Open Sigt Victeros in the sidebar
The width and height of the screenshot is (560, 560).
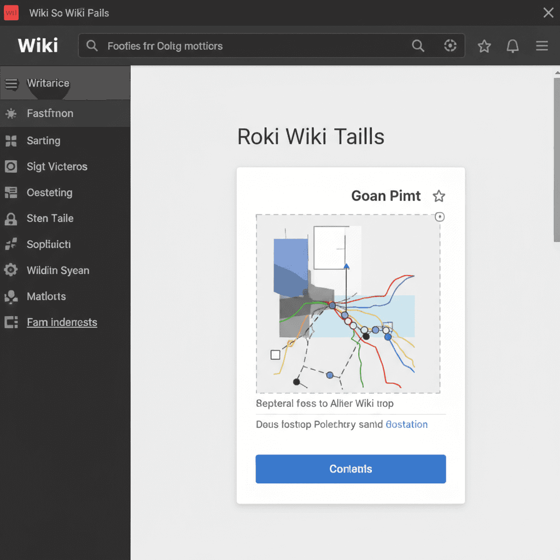click(57, 167)
